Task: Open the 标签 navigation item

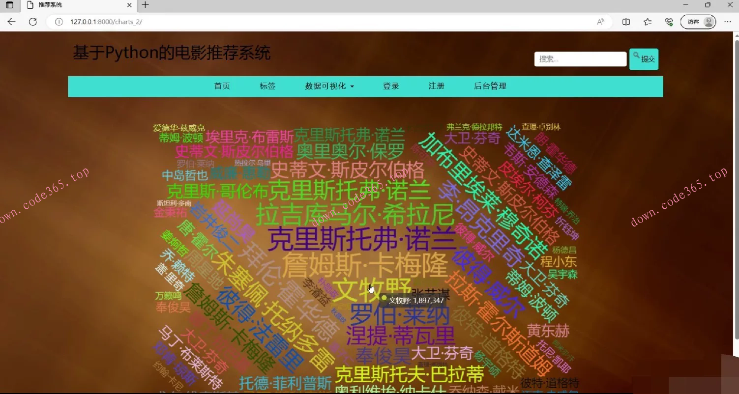Action: (267, 86)
